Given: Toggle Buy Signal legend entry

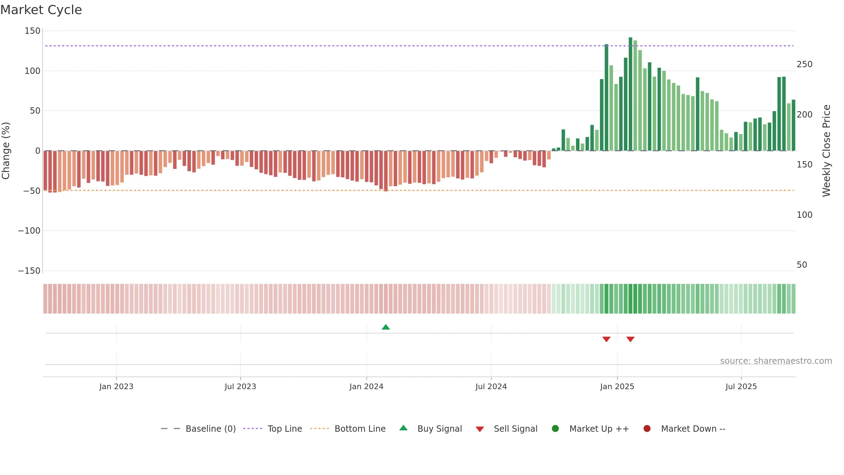Looking at the screenshot, I should 431,429.
